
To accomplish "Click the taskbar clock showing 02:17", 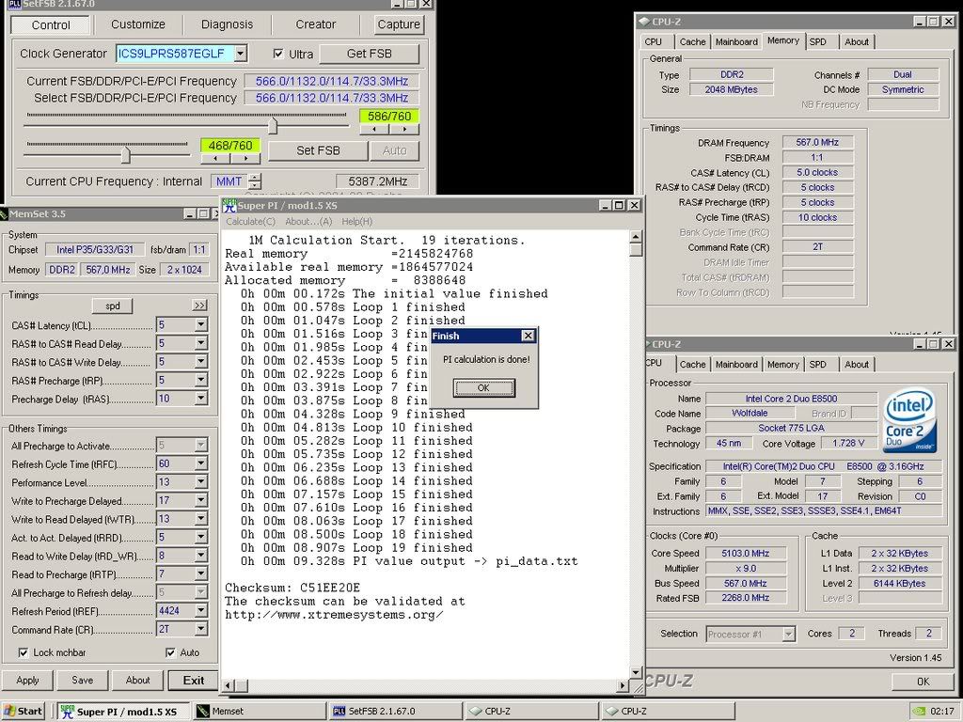I will tap(942, 711).
